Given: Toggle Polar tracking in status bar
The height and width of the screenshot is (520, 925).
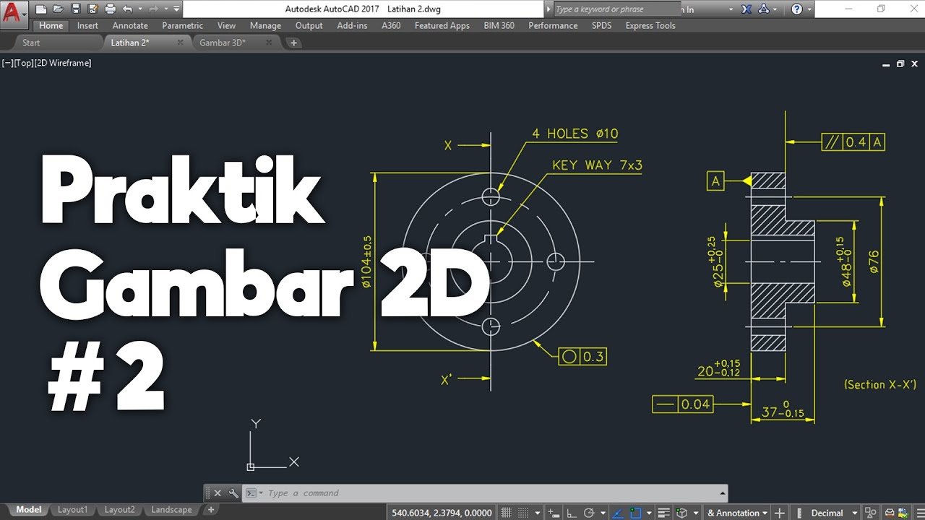Looking at the screenshot, I should coord(589,513).
